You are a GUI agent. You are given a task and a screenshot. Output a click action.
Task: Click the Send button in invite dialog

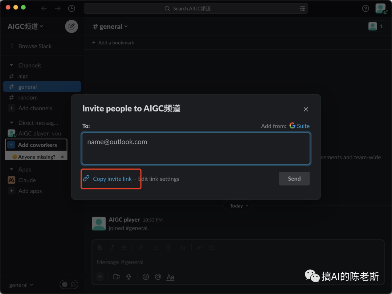click(x=294, y=179)
